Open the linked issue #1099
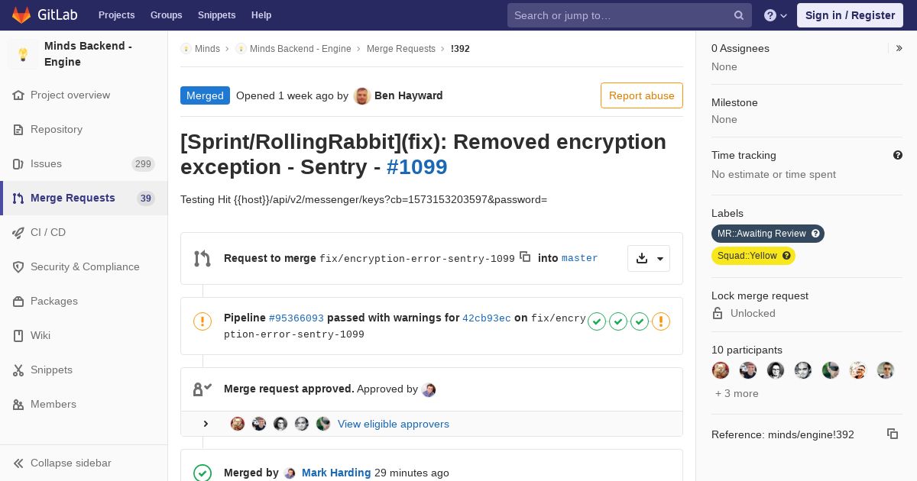917x481 pixels. [x=416, y=166]
